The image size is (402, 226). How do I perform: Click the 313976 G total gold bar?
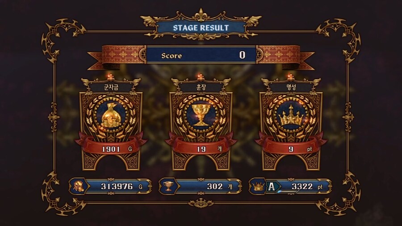(110, 186)
